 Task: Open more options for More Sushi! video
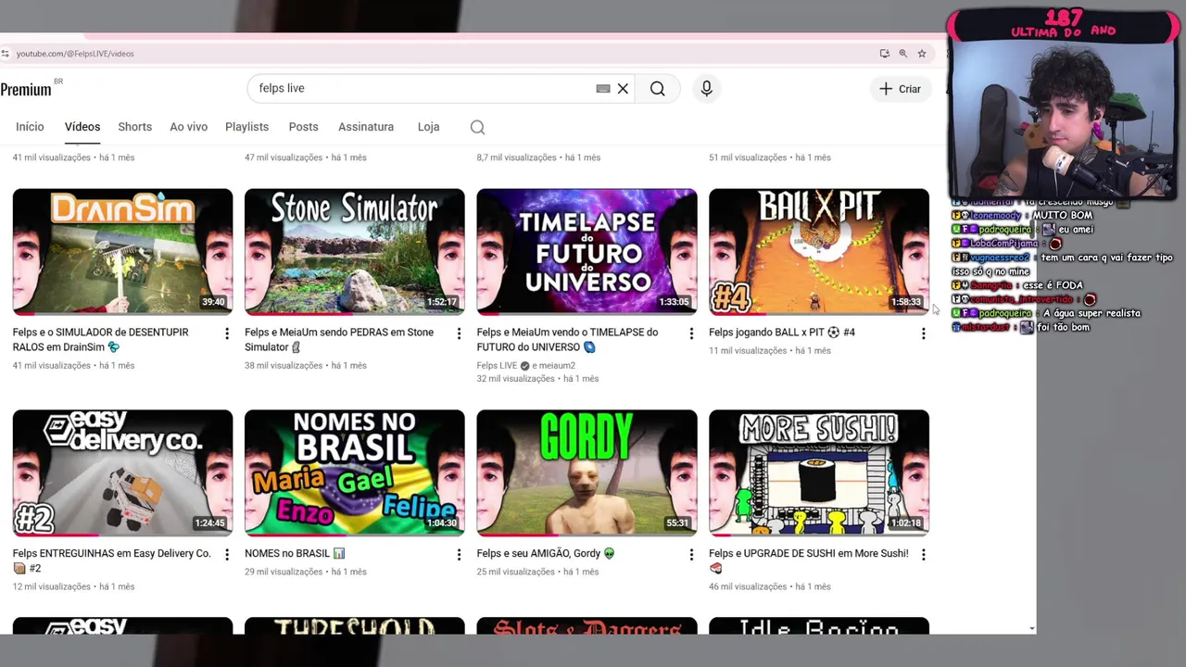[x=923, y=554]
